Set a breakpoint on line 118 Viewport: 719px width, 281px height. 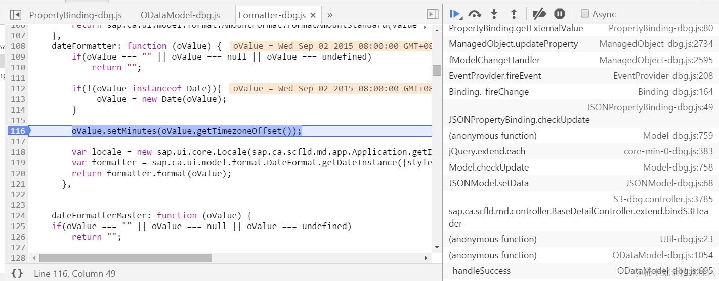coord(18,152)
